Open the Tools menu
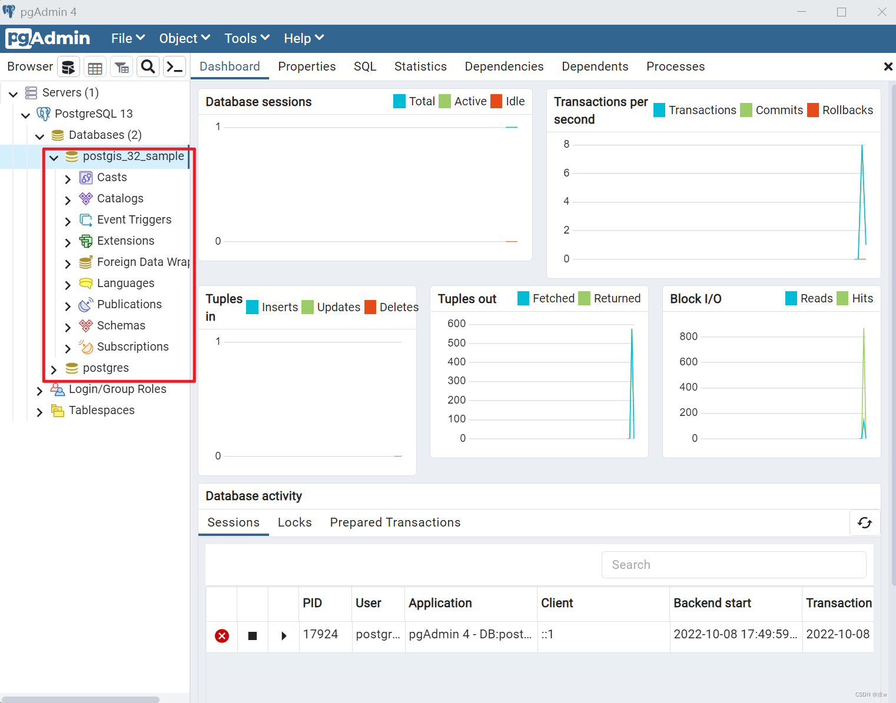This screenshot has height=703, width=896. click(x=247, y=38)
